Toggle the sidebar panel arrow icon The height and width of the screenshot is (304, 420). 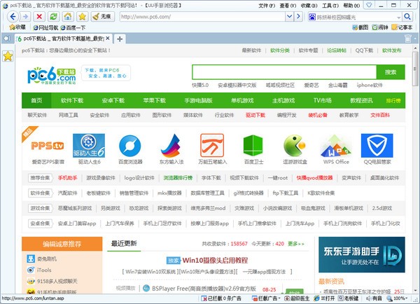point(7,39)
